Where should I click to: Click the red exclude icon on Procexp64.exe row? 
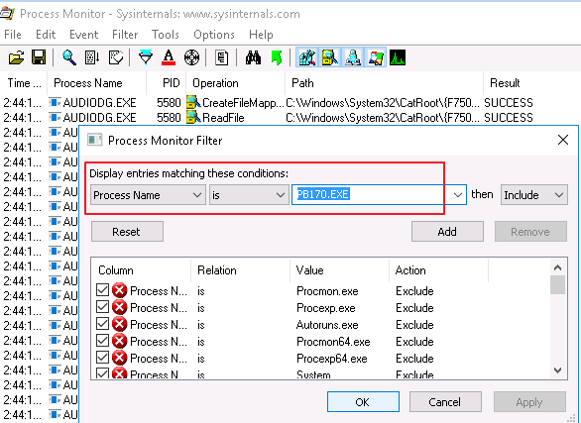pos(119,358)
